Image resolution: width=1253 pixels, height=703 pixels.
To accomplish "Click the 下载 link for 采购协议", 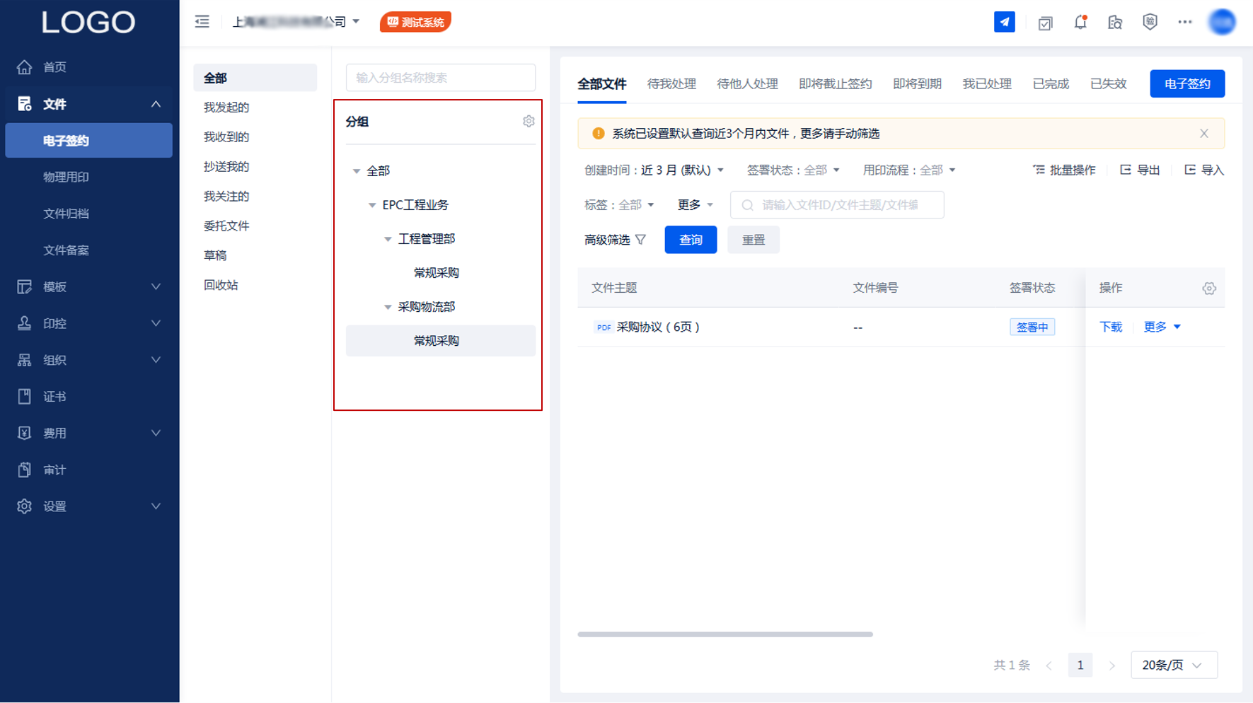I will click(1110, 327).
